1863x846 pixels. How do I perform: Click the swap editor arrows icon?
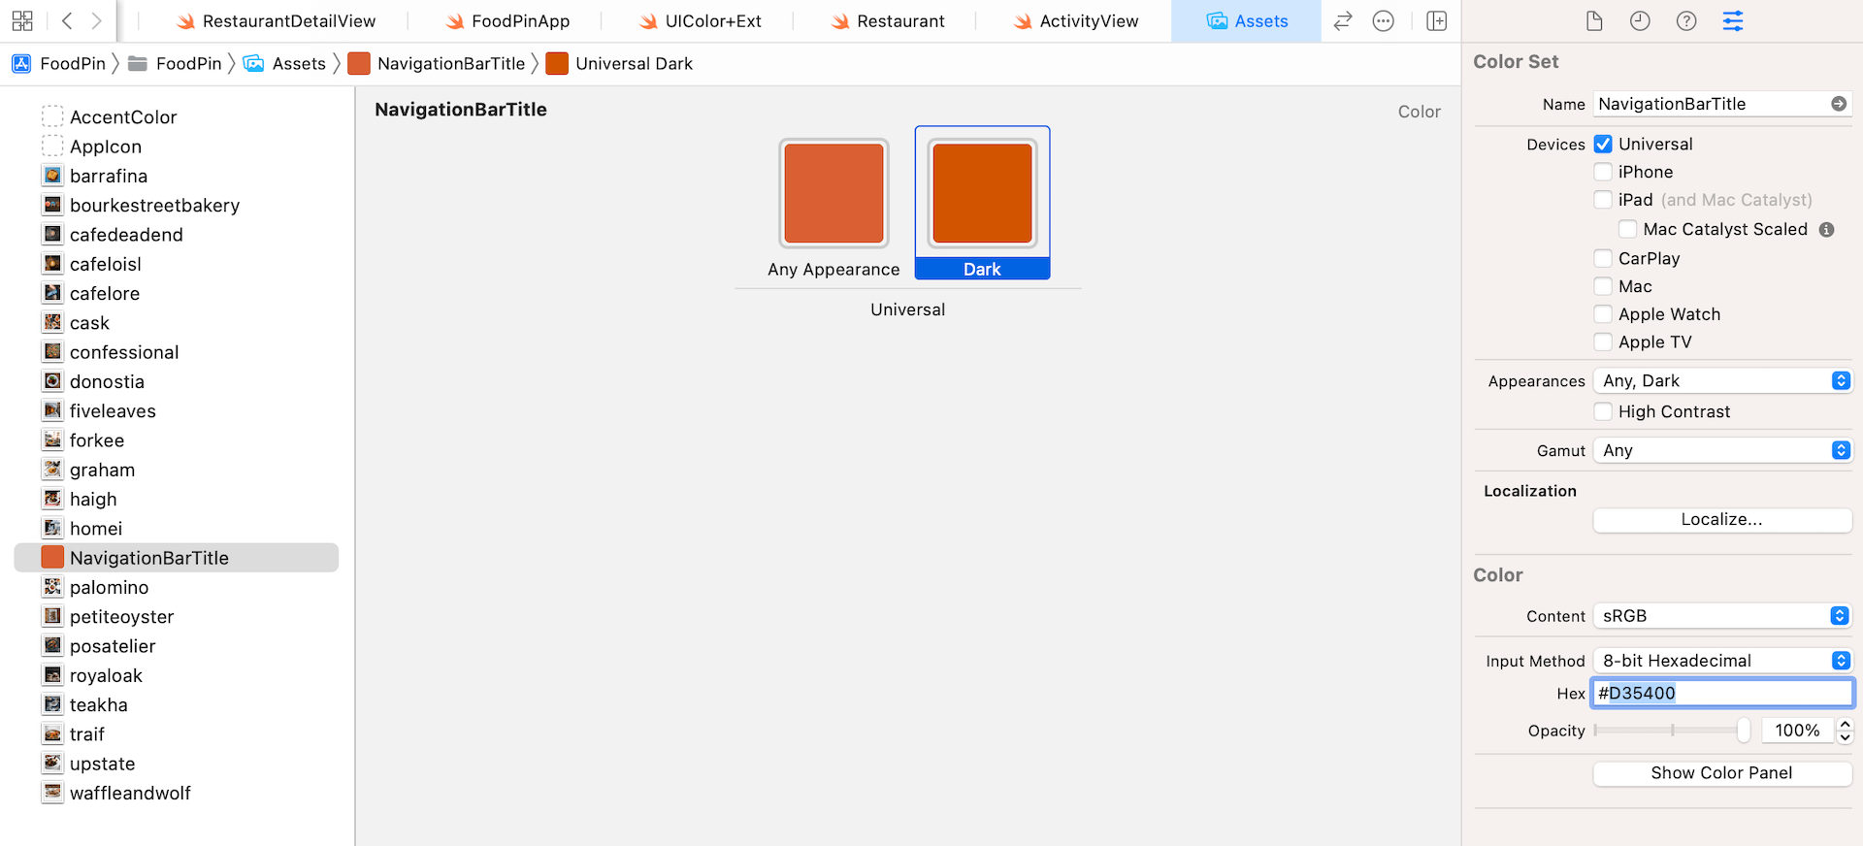click(x=1343, y=20)
